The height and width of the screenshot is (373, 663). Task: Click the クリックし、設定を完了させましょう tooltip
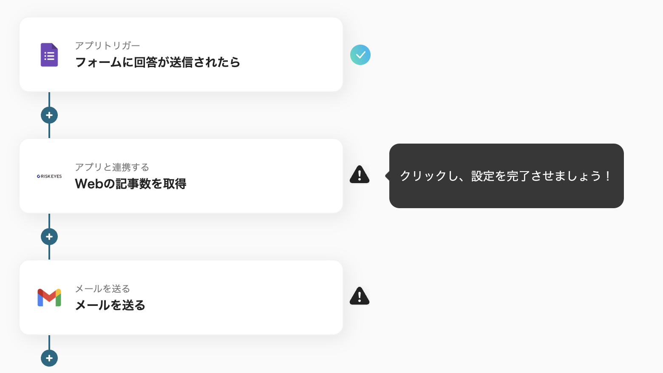tap(506, 176)
